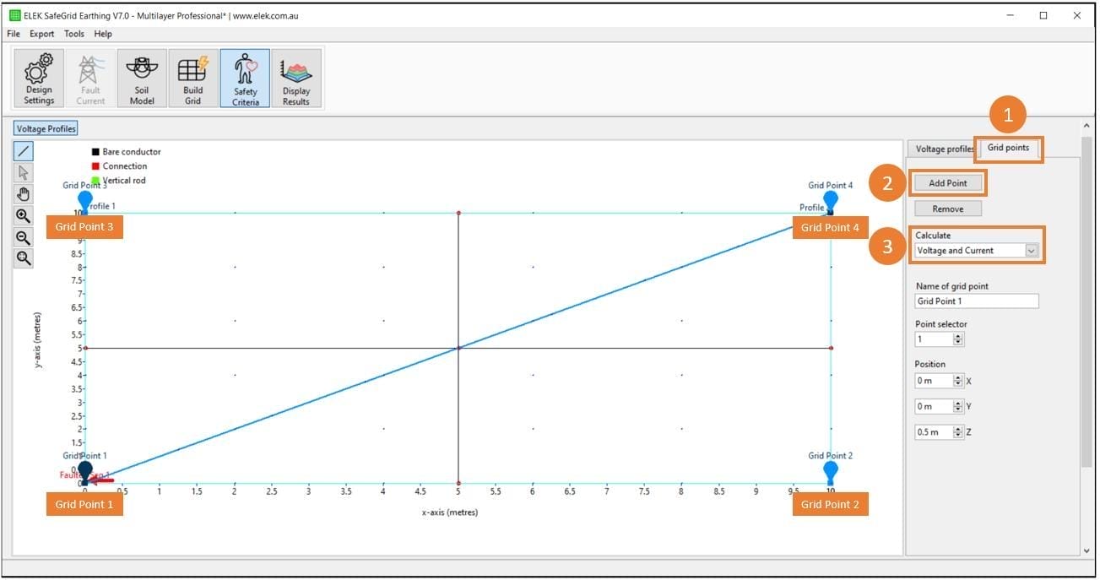
Task: Click the zoom to fit tool
Action: click(24, 258)
